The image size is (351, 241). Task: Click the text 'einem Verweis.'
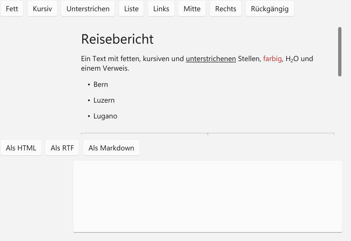[105, 68]
